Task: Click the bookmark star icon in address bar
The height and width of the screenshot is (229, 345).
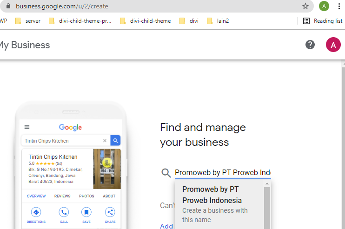Action: pyautogui.click(x=305, y=6)
